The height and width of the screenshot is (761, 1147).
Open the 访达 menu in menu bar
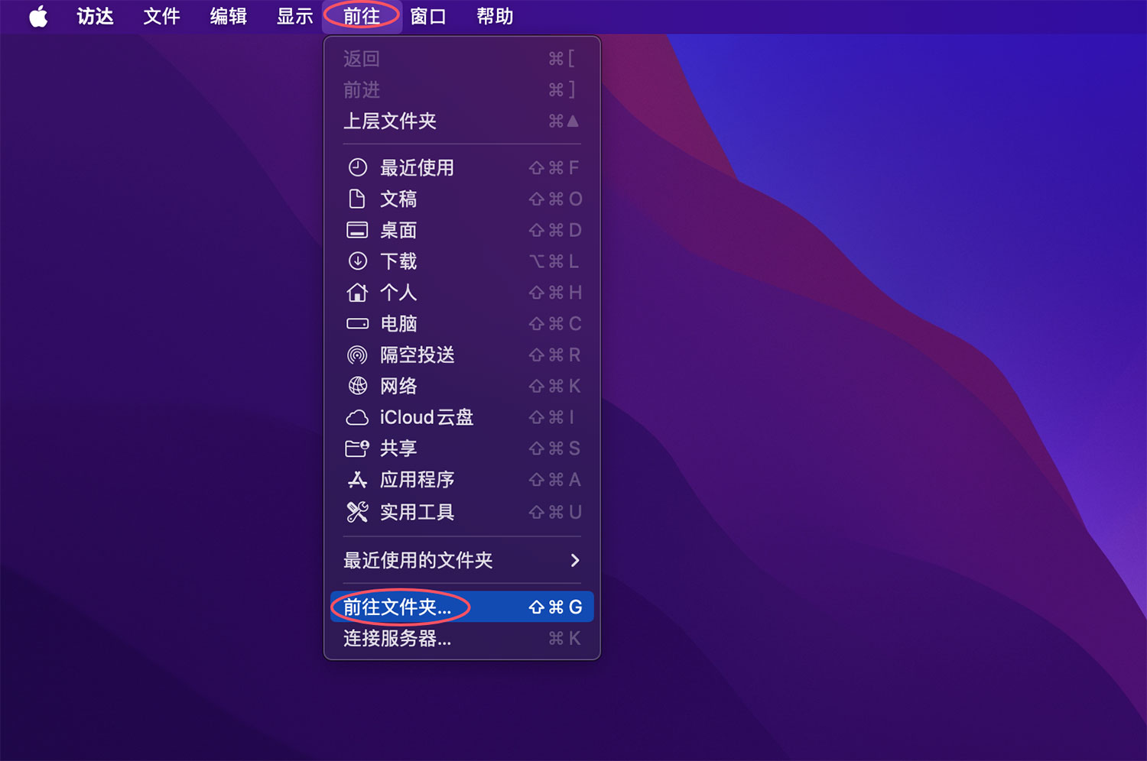95,16
